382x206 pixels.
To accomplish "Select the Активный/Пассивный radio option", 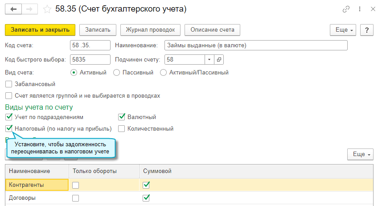I will tap(163, 72).
